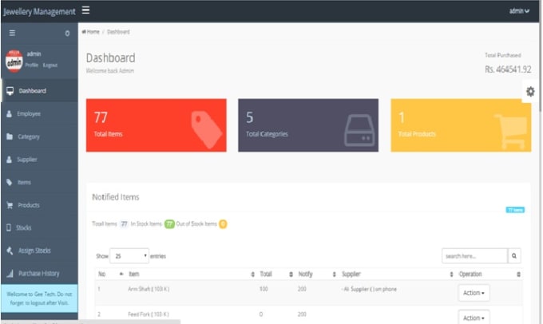
Task: Open Assign Stocks menu item
Action: [x=39, y=251]
